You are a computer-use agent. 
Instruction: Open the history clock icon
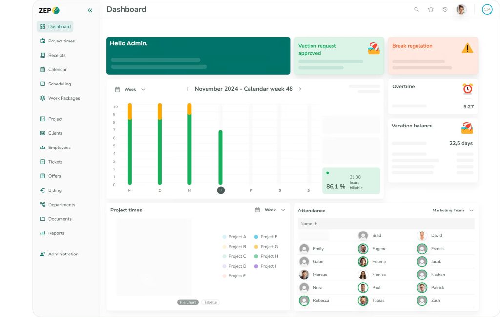[445, 9]
